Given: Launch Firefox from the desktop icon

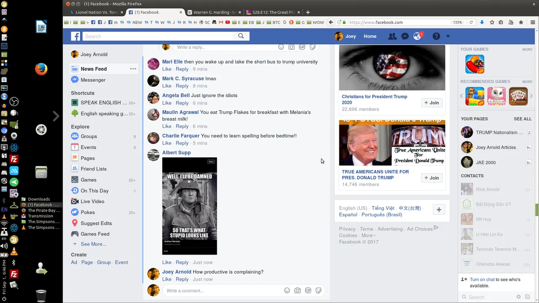Looking at the screenshot, I should [41, 69].
